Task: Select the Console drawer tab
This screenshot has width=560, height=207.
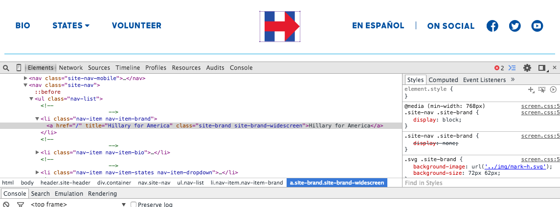Action: pos(15,193)
